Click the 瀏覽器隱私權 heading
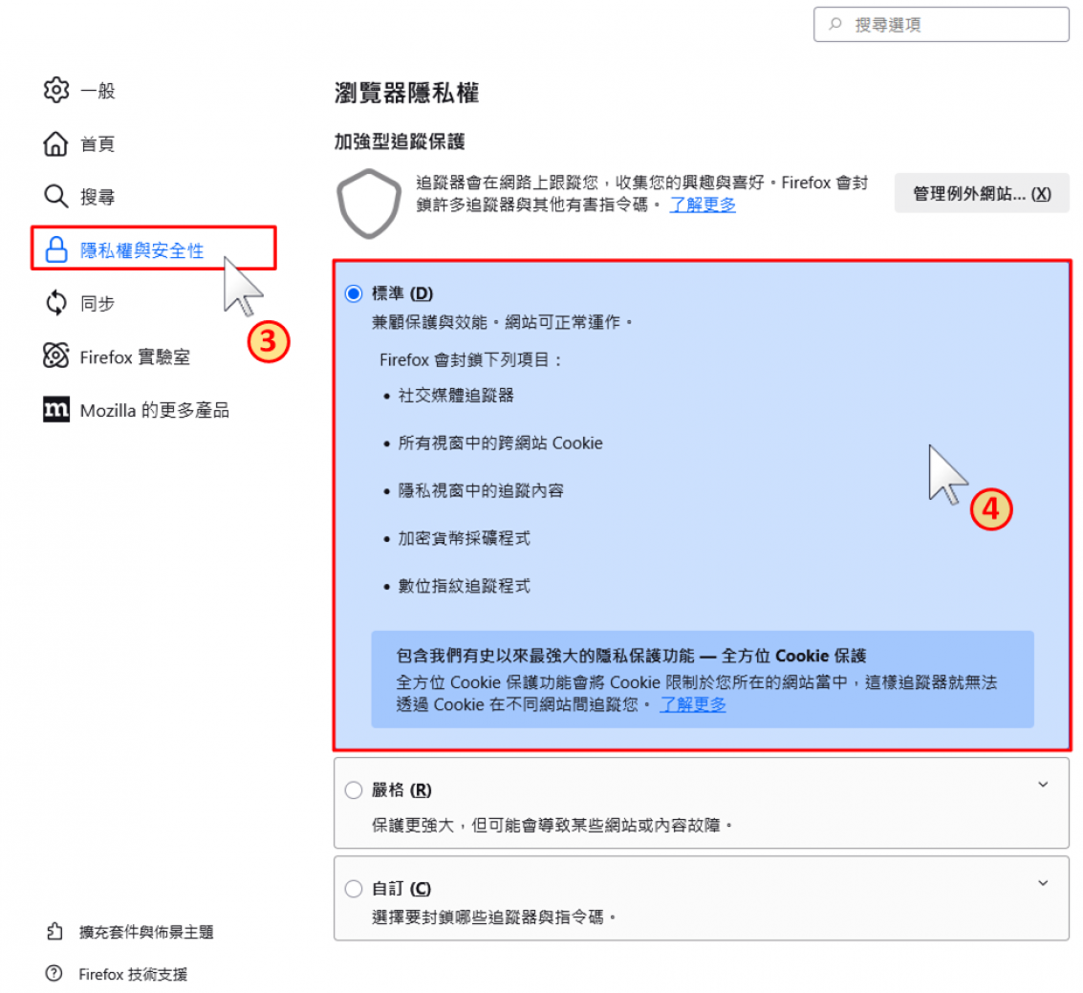 coord(407,93)
